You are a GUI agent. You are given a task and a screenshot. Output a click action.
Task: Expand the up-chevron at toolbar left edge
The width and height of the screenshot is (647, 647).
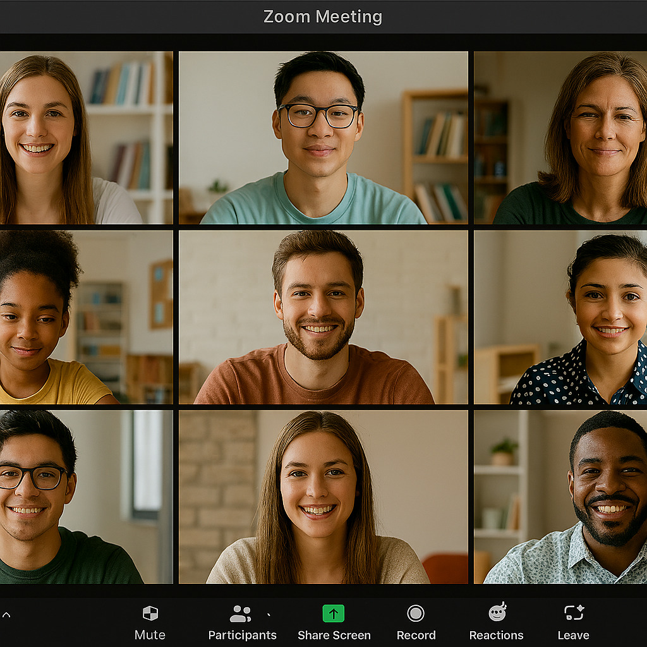[x=6, y=615]
